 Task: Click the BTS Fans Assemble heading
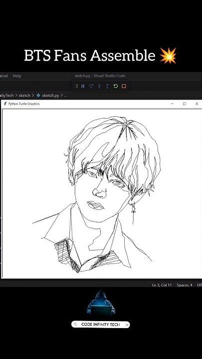[x=100, y=56]
